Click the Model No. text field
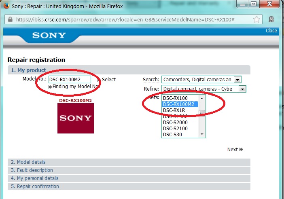Viewport: 284px width, 199px height. point(70,80)
